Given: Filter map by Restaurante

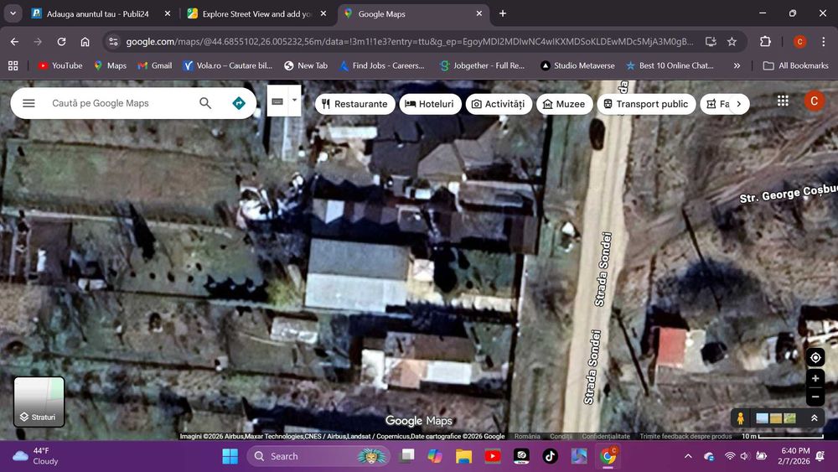Looking at the screenshot, I should pyautogui.click(x=354, y=104).
